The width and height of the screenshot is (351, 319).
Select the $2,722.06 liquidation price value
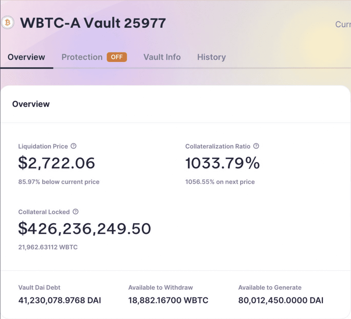tap(57, 163)
